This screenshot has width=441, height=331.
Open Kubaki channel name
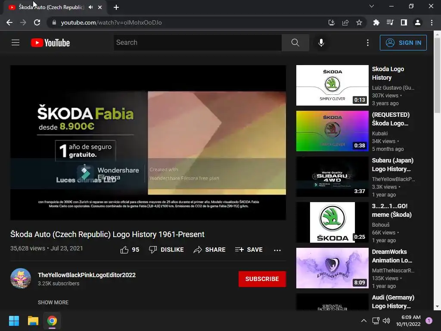380,134
